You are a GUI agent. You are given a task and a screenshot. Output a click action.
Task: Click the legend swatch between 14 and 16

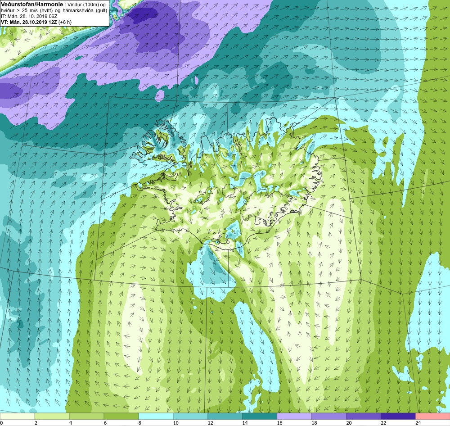click(x=260, y=416)
